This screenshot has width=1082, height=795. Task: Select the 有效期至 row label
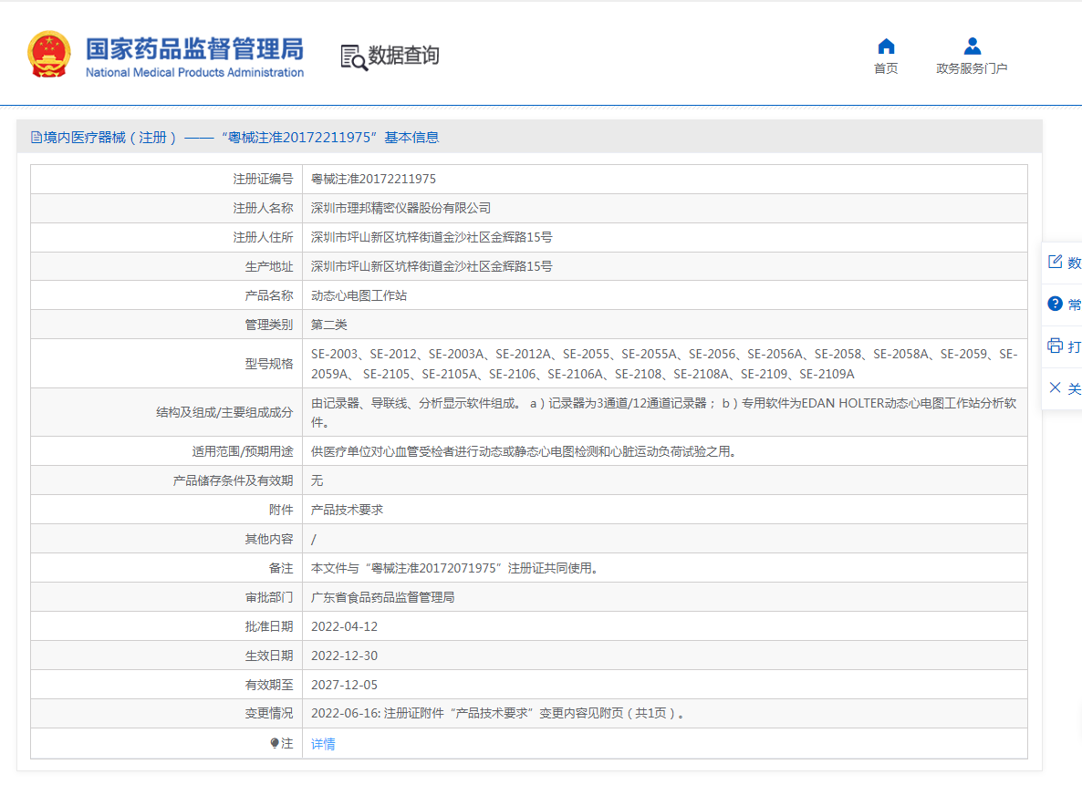click(269, 685)
